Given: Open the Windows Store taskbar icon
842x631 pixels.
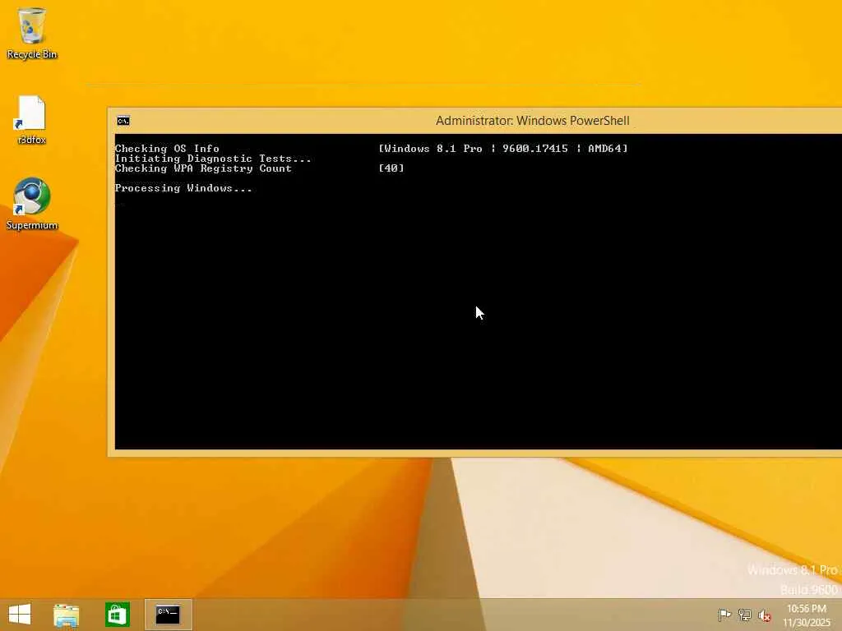Looking at the screenshot, I should [117, 615].
